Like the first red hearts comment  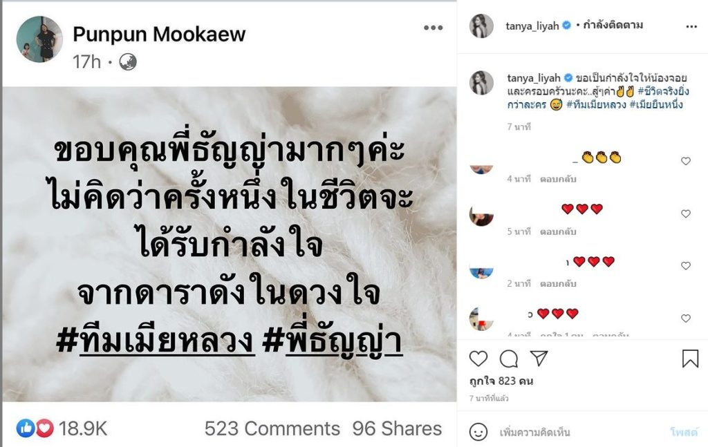click(x=685, y=213)
